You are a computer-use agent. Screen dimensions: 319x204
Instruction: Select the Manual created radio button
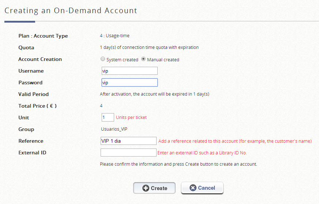coord(143,59)
